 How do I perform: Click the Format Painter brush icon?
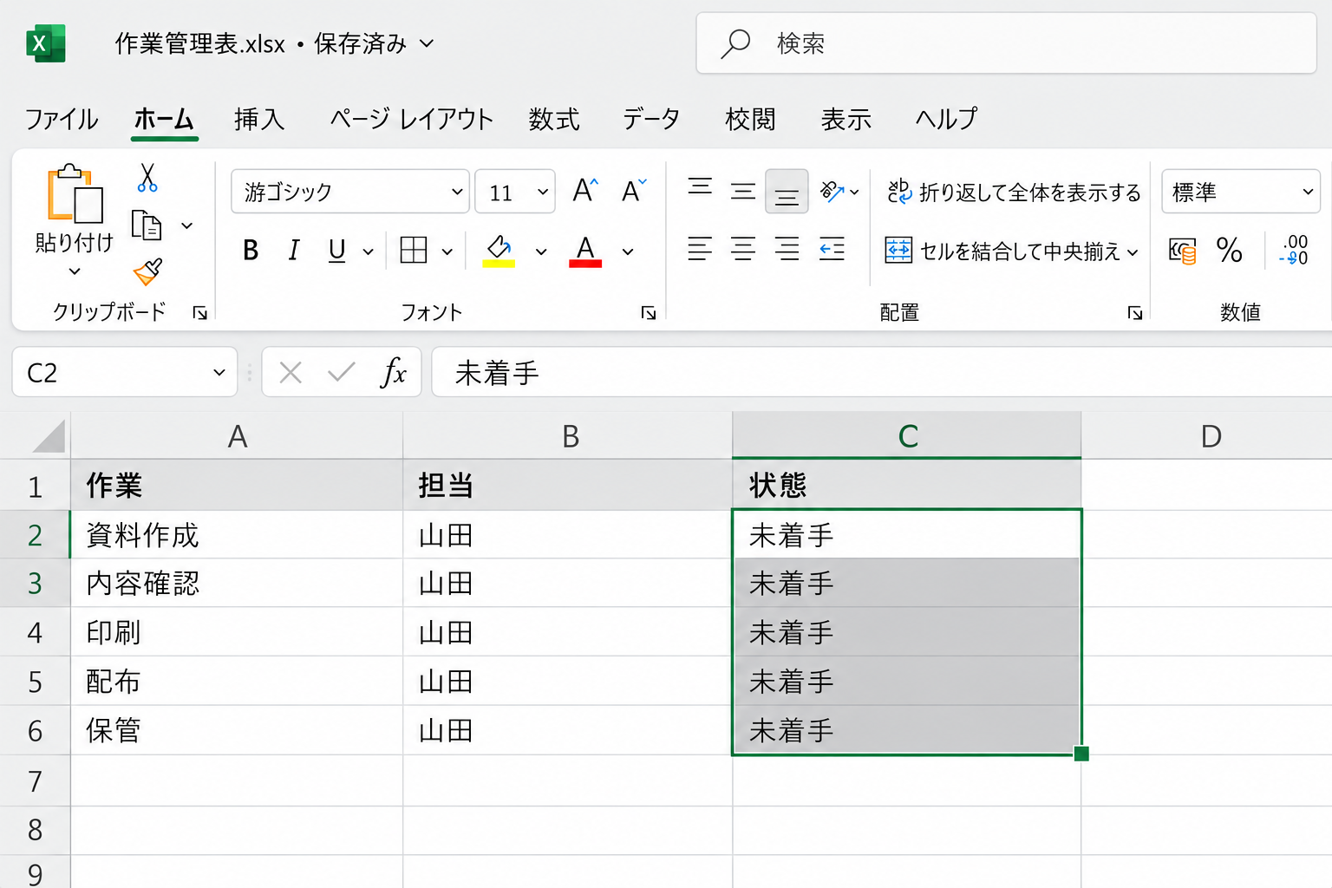coord(148,271)
